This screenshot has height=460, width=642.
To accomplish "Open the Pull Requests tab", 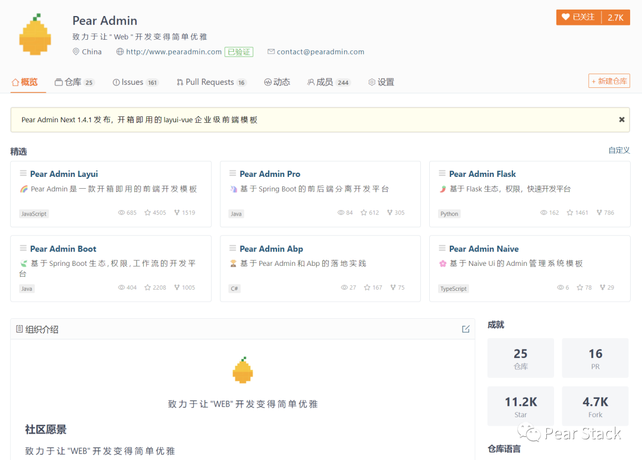I will (211, 82).
